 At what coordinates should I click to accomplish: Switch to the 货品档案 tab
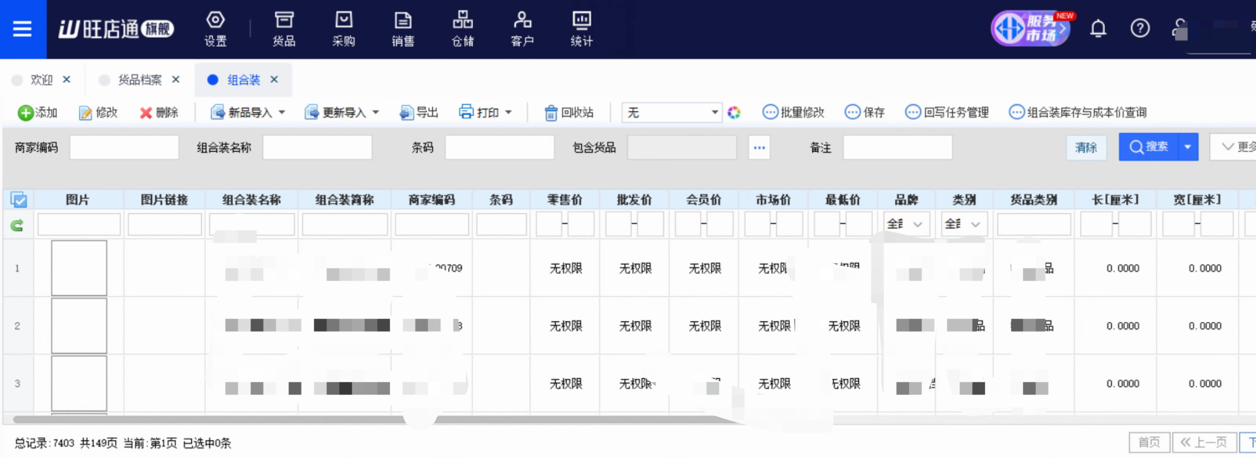(139, 80)
